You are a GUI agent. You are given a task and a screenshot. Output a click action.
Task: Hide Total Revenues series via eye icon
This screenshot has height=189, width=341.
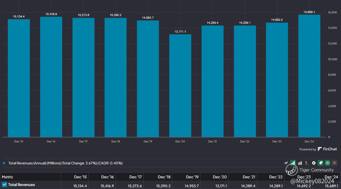[x=327, y=163]
